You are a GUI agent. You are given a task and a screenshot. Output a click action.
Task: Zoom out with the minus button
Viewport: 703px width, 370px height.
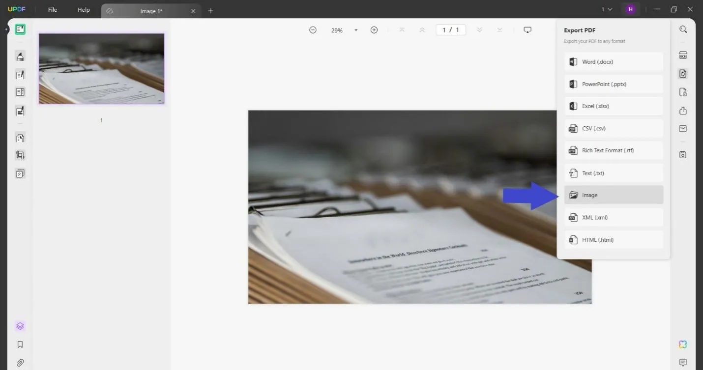313,30
